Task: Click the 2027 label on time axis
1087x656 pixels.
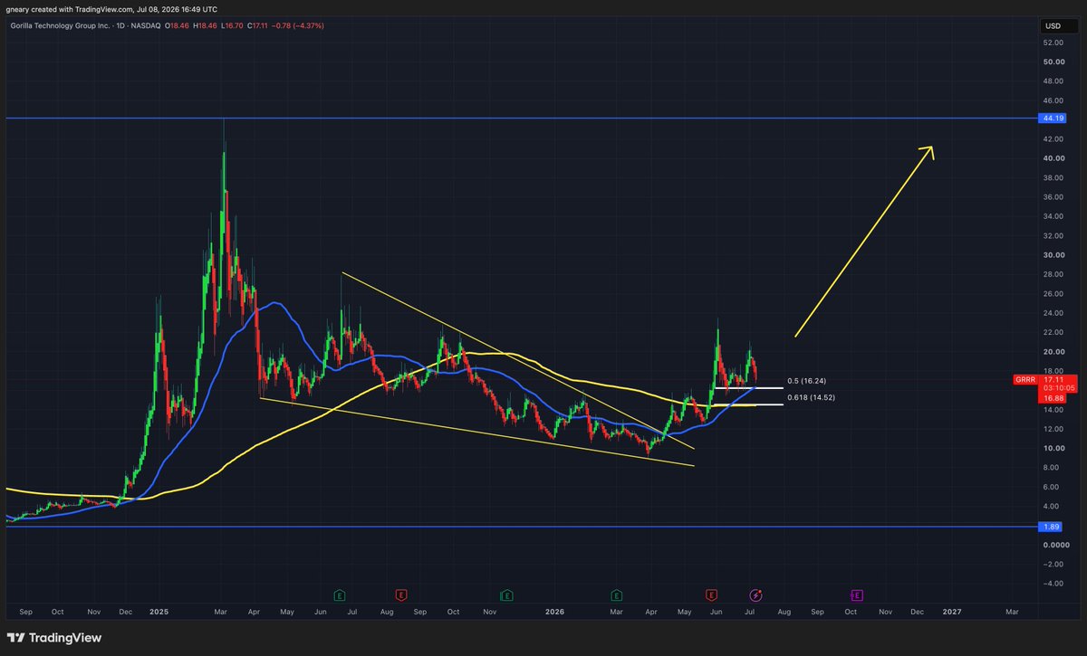Action: click(x=952, y=612)
